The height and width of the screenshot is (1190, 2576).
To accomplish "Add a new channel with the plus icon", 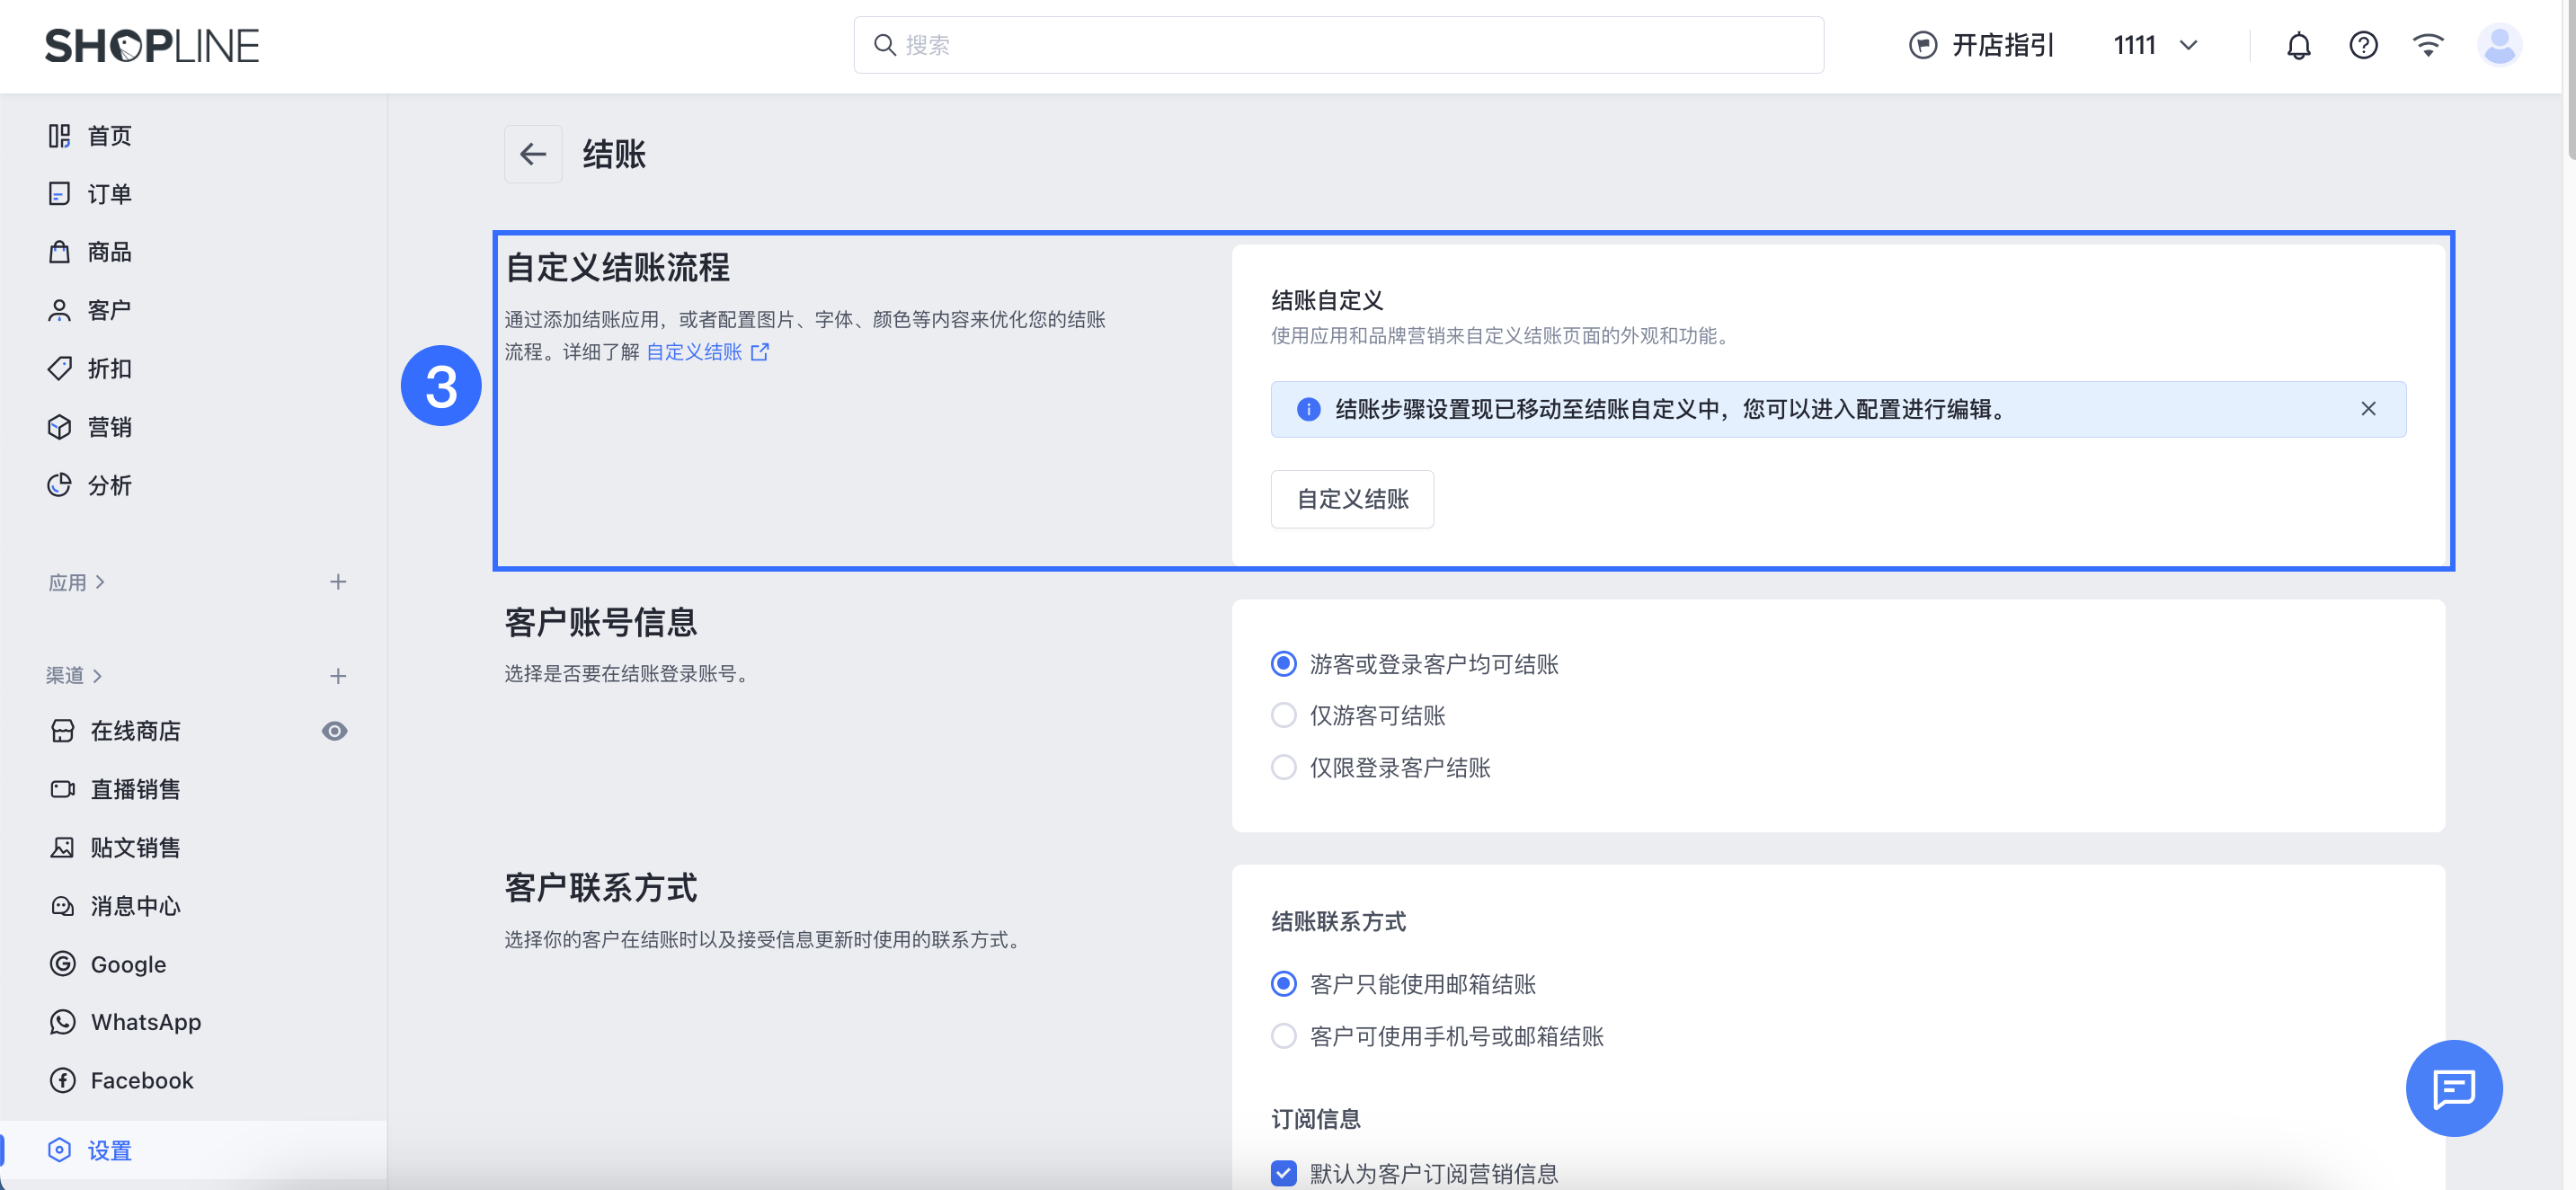I will point(338,676).
